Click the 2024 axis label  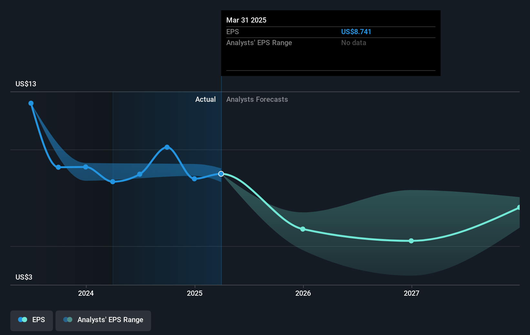pos(86,293)
